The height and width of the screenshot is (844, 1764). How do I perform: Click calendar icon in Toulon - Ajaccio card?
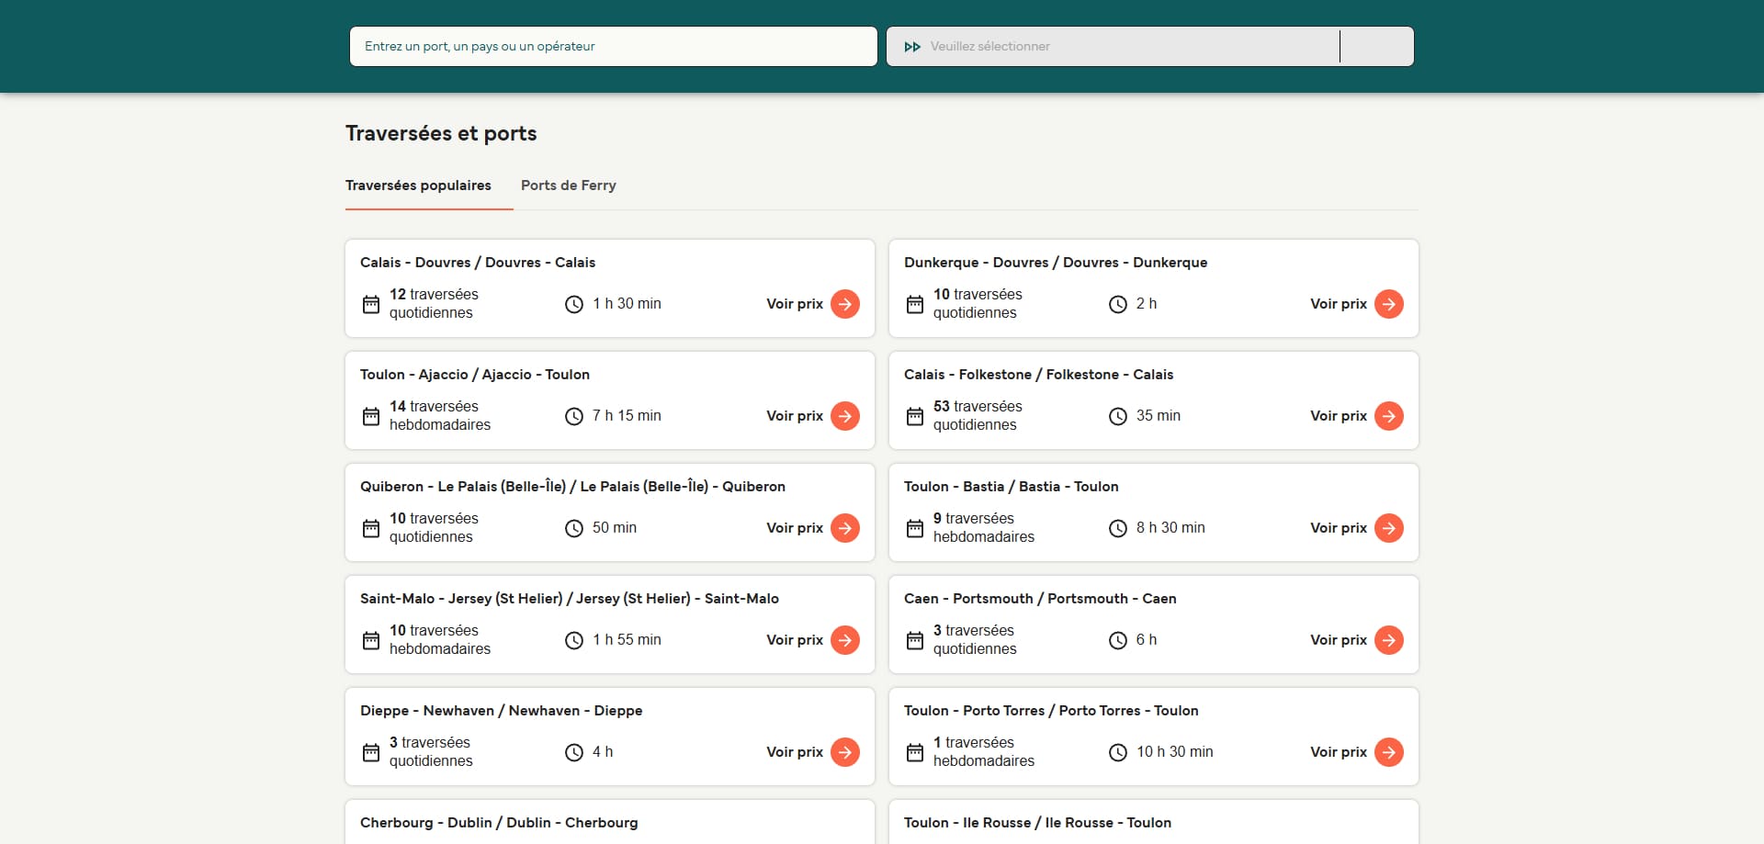[x=371, y=416]
